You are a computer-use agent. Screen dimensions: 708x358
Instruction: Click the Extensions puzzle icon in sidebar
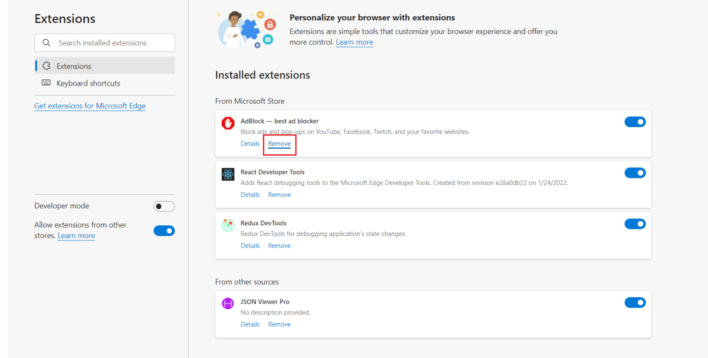click(x=46, y=66)
